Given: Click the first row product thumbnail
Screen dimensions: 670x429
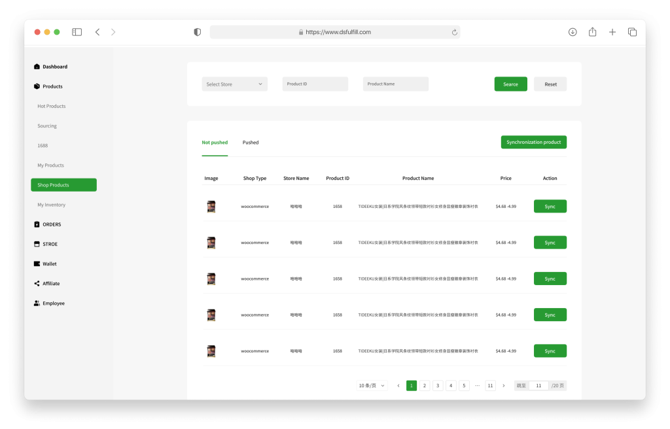Looking at the screenshot, I should (x=211, y=207).
